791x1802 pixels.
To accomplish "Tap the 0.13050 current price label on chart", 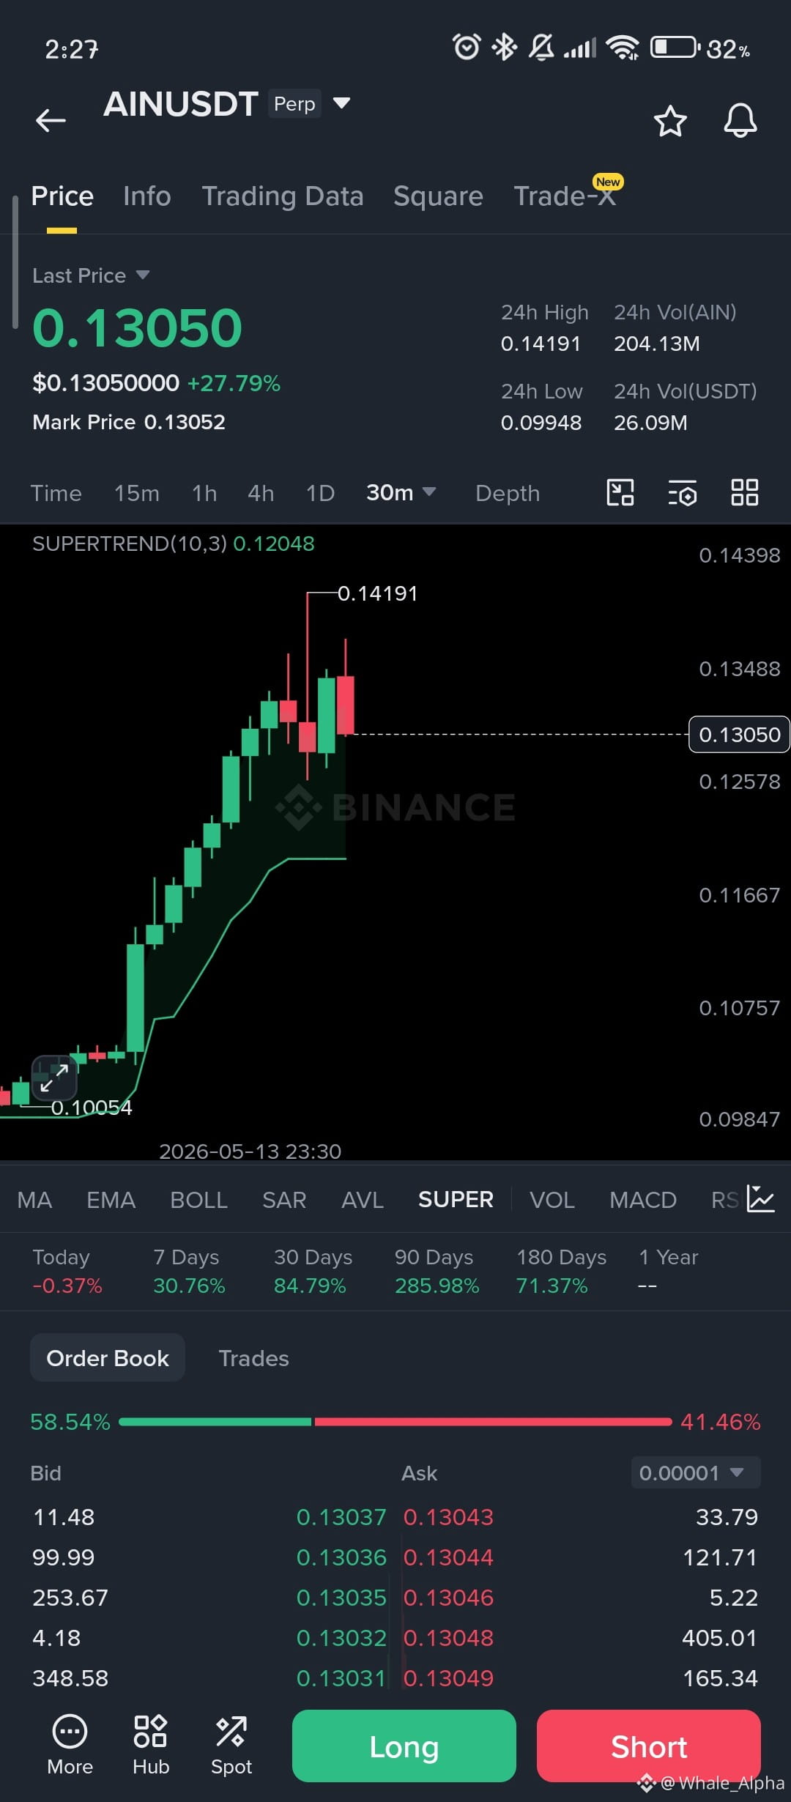I will (739, 734).
